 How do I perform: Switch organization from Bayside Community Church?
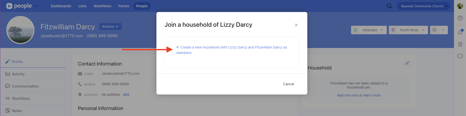[x=423, y=6]
